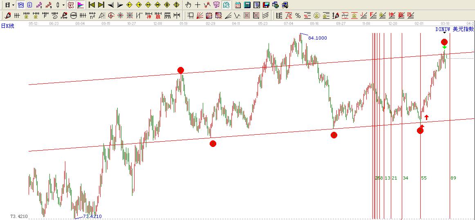Click the Fibonacci time line labeled 89
475x220 pixels.
450,122
